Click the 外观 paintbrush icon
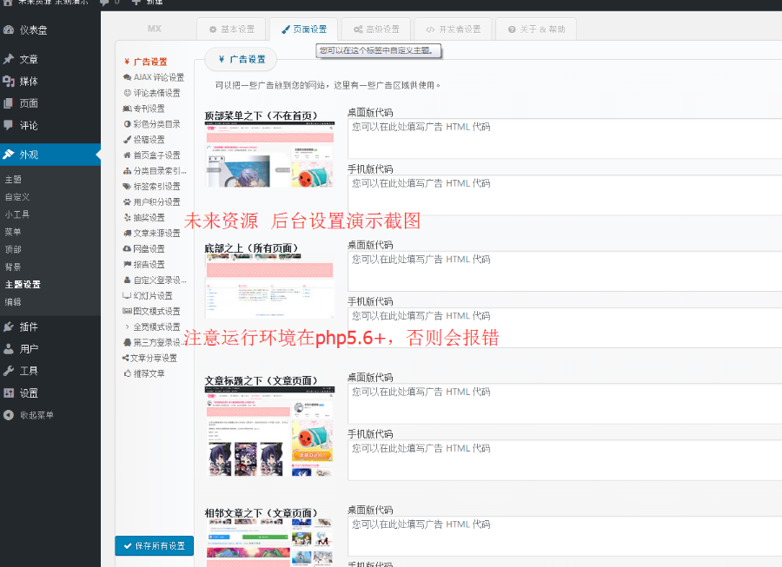The width and height of the screenshot is (782, 567). (9, 155)
